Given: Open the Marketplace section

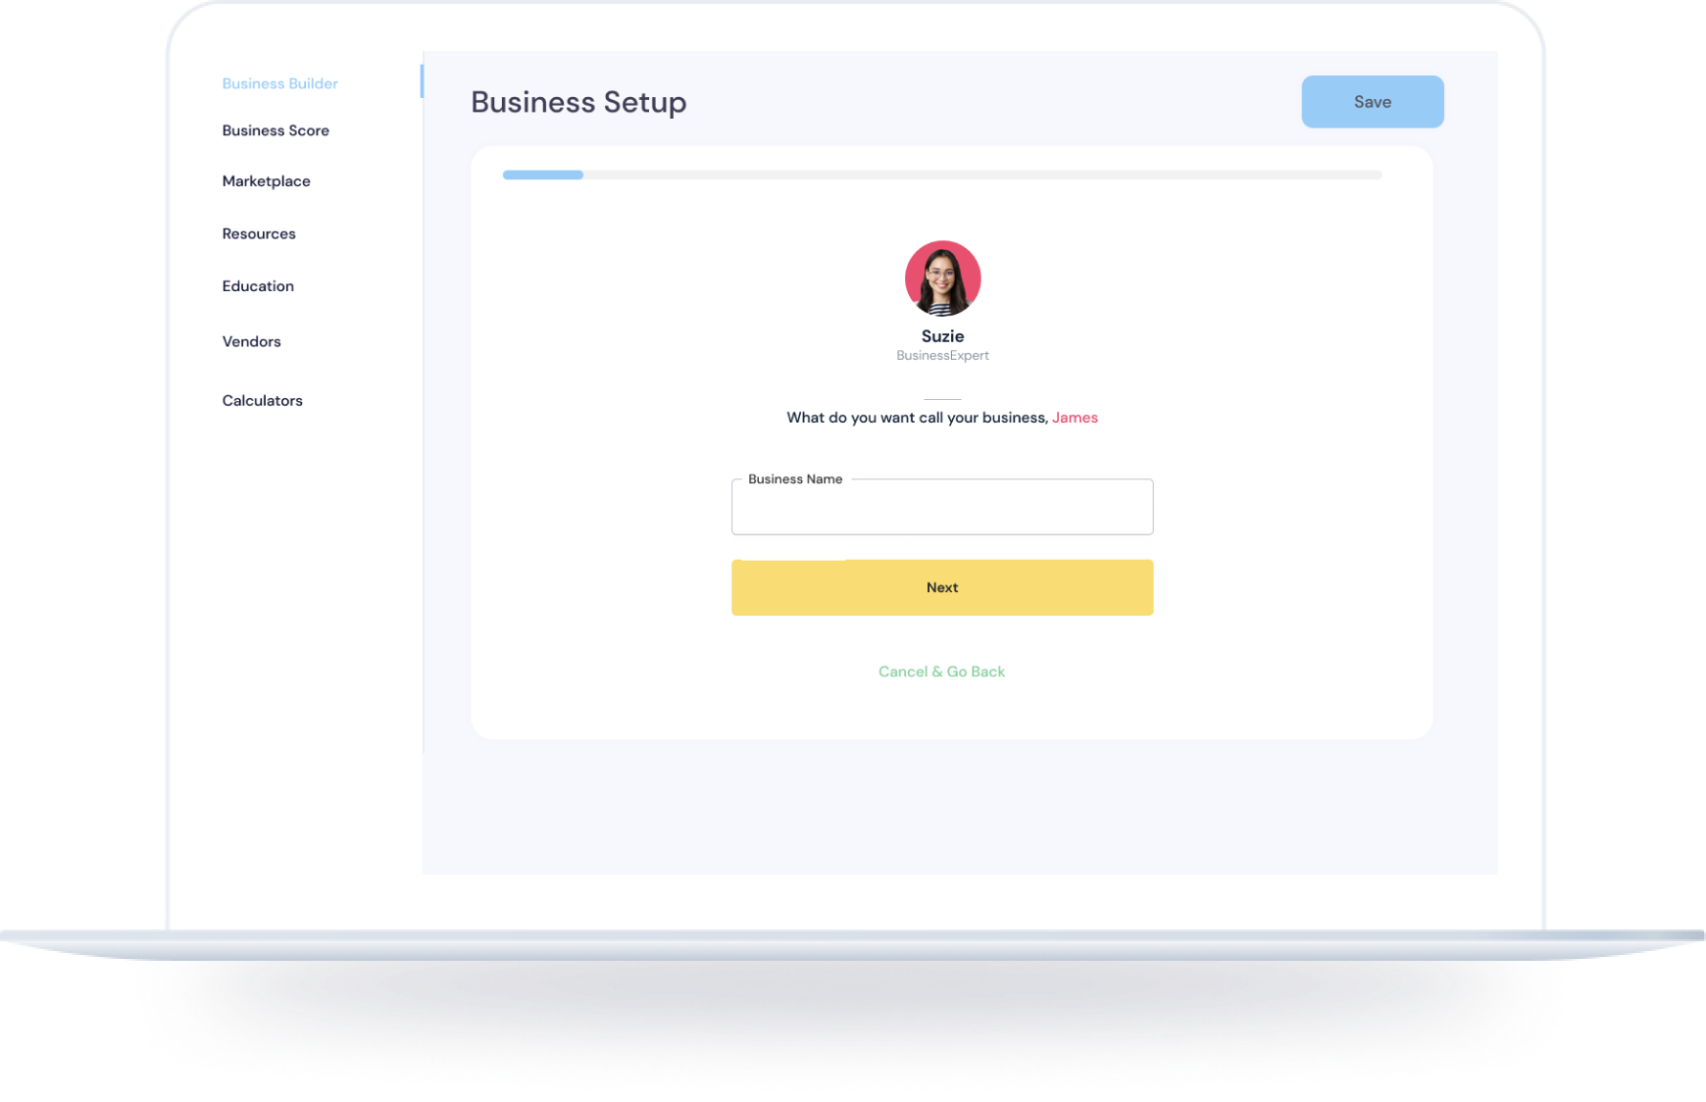Looking at the screenshot, I should 266,181.
